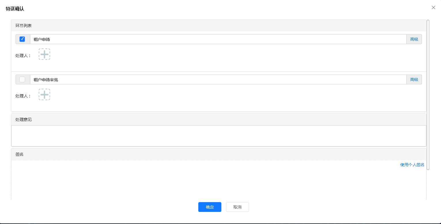Screen dimensions: 441x224
Task: Click the 特送确认 dialog title
Action: [x=15, y=9]
